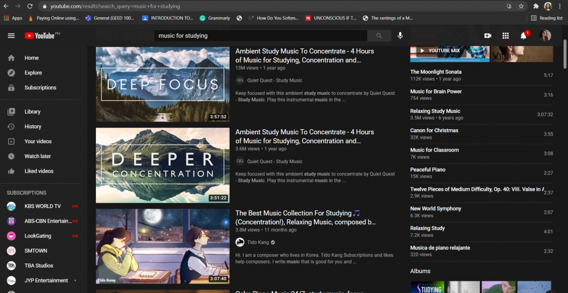Play the DEEP FOCUS video thumbnail
The height and width of the screenshot is (293, 568).
[x=163, y=84]
